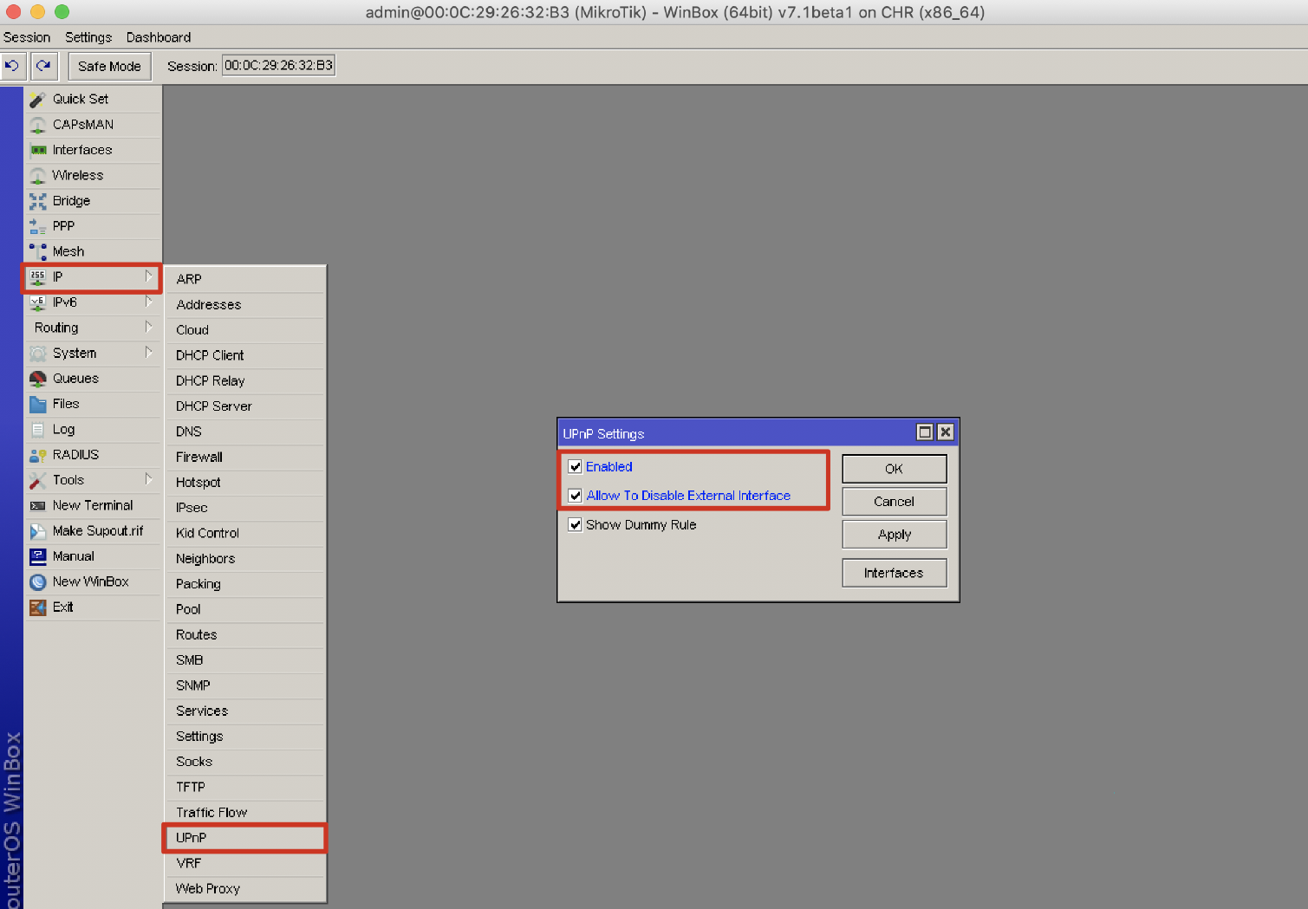Select UPnP from IP submenu
The image size is (1308, 909).
tap(244, 838)
